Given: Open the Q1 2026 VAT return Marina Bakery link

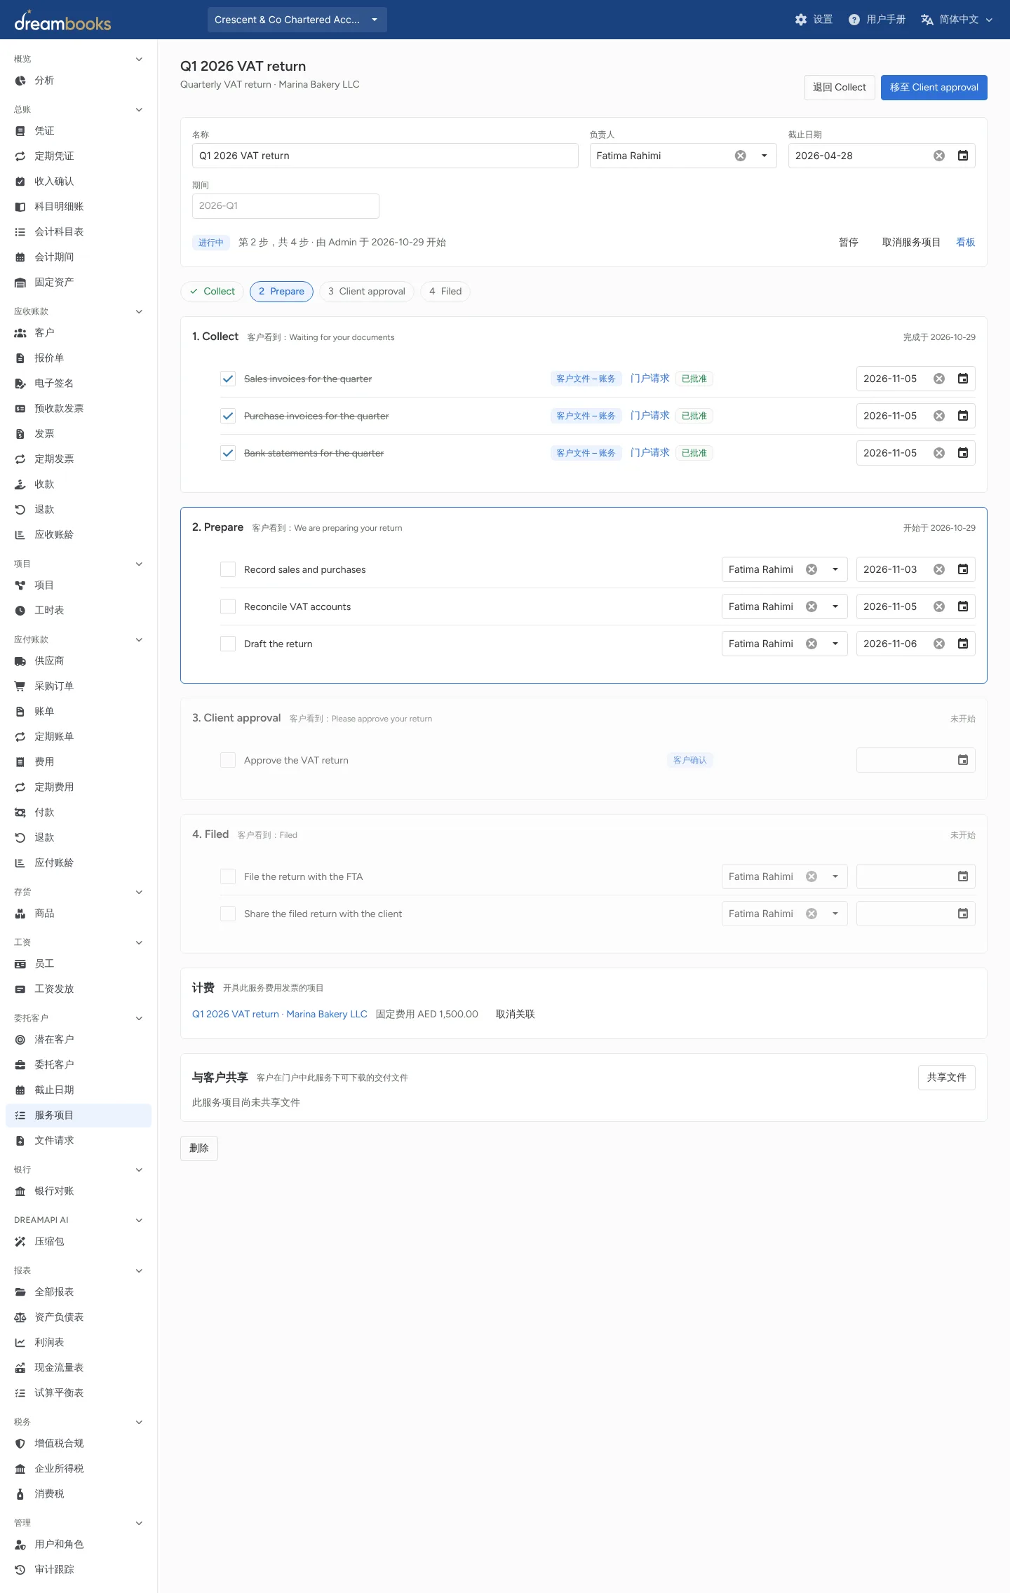Looking at the screenshot, I should (280, 1014).
